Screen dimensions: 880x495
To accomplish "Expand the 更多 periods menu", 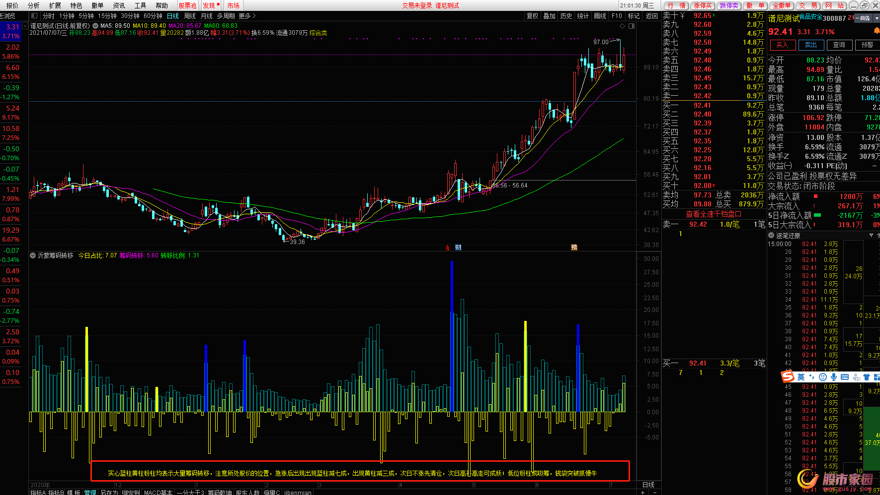I will coord(247,16).
